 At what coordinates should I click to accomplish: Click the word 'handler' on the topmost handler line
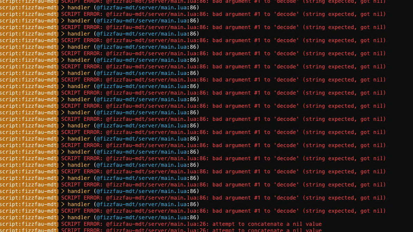pos(79,8)
